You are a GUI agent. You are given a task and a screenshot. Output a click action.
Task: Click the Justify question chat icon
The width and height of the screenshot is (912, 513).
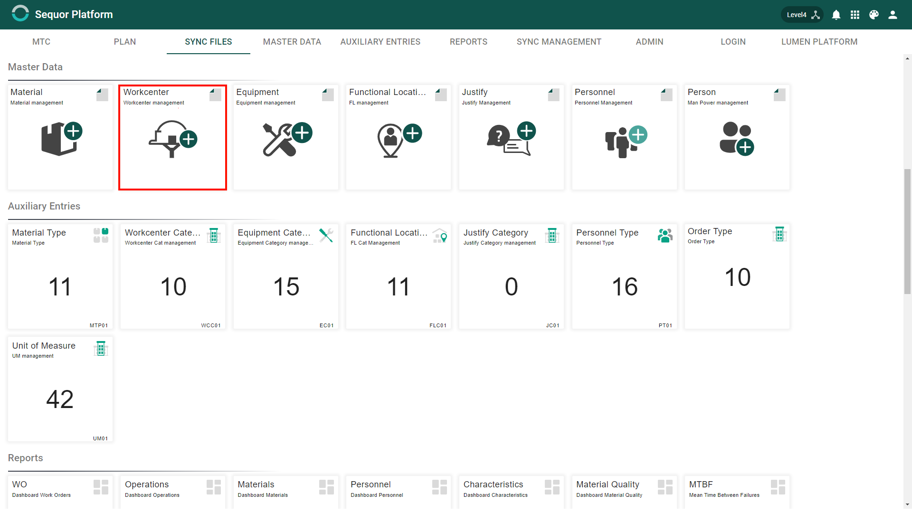click(511, 139)
